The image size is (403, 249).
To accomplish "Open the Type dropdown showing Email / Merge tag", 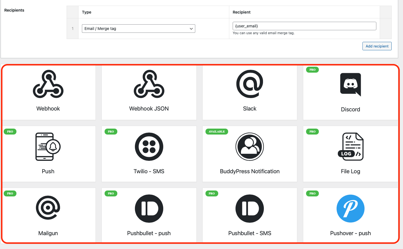I will pos(138,29).
